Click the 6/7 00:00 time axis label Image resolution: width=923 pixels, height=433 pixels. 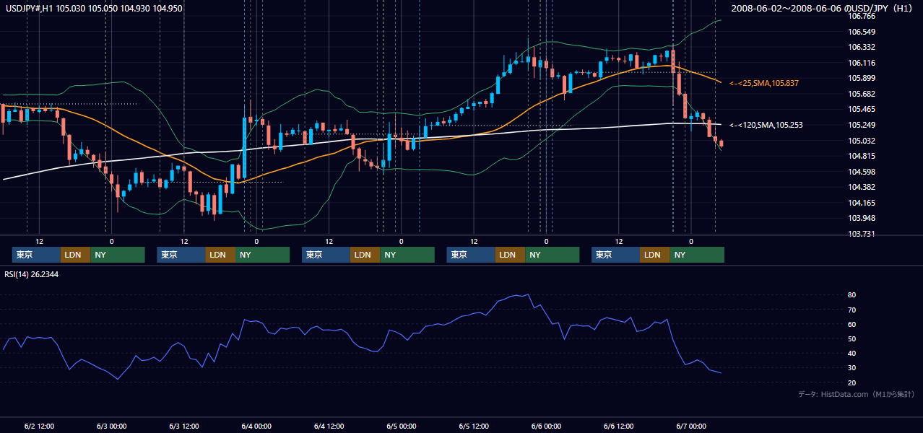pyautogui.click(x=690, y=426)
